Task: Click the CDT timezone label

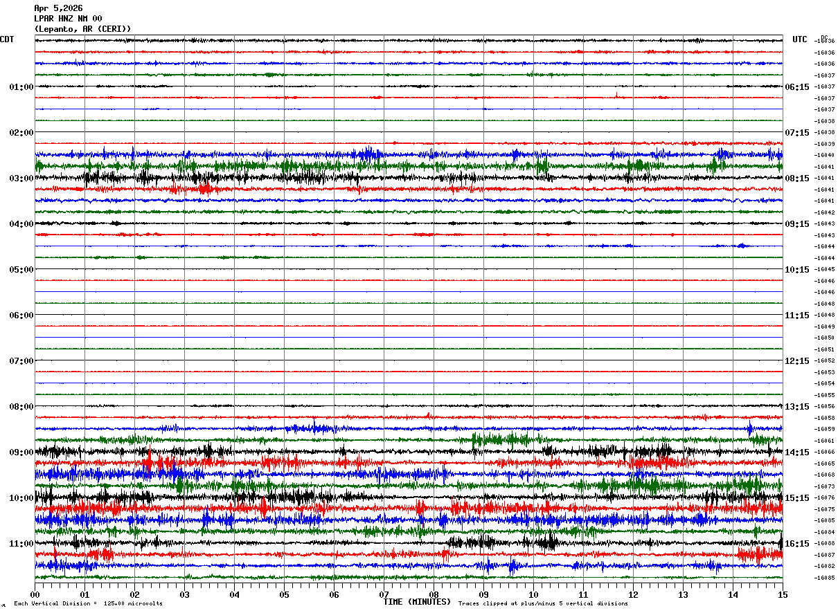Action: [x=7, y=39]
